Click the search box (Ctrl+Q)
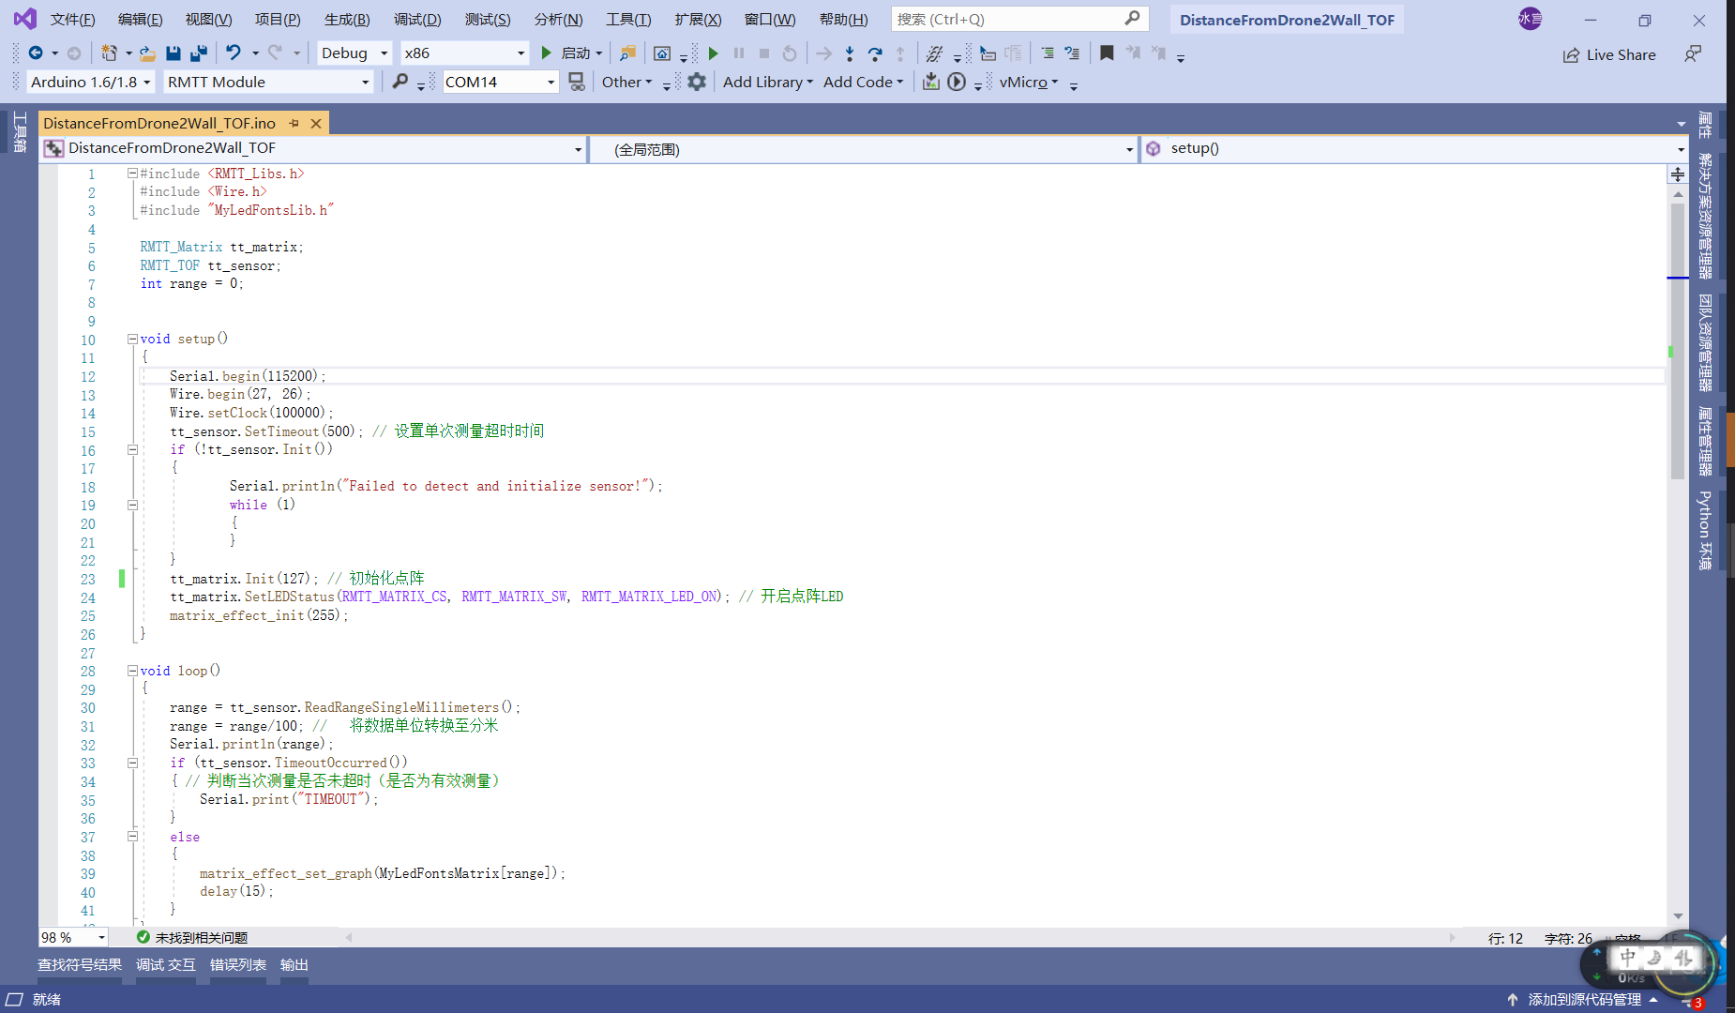Viewport: 1735px width, 1013px height. (x=1019, y=19)
